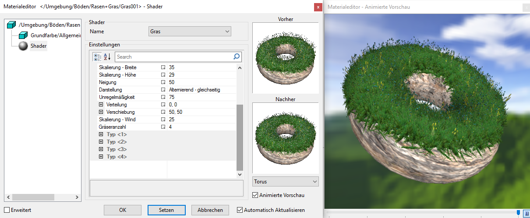Open the shader Name dropdown showing Gras

pos(190,32)
